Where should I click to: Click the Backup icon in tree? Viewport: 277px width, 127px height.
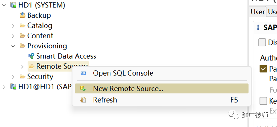pyautogui.click(x=22, y=15)
